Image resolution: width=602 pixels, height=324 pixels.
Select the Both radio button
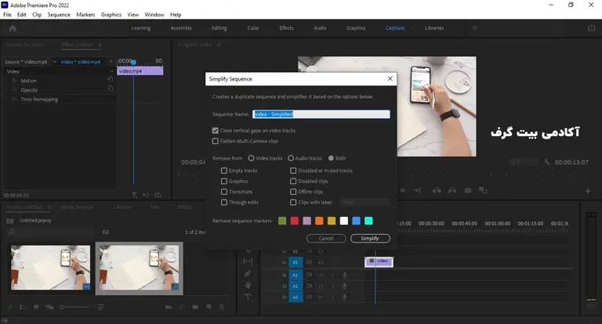click(x=331, y=158)
